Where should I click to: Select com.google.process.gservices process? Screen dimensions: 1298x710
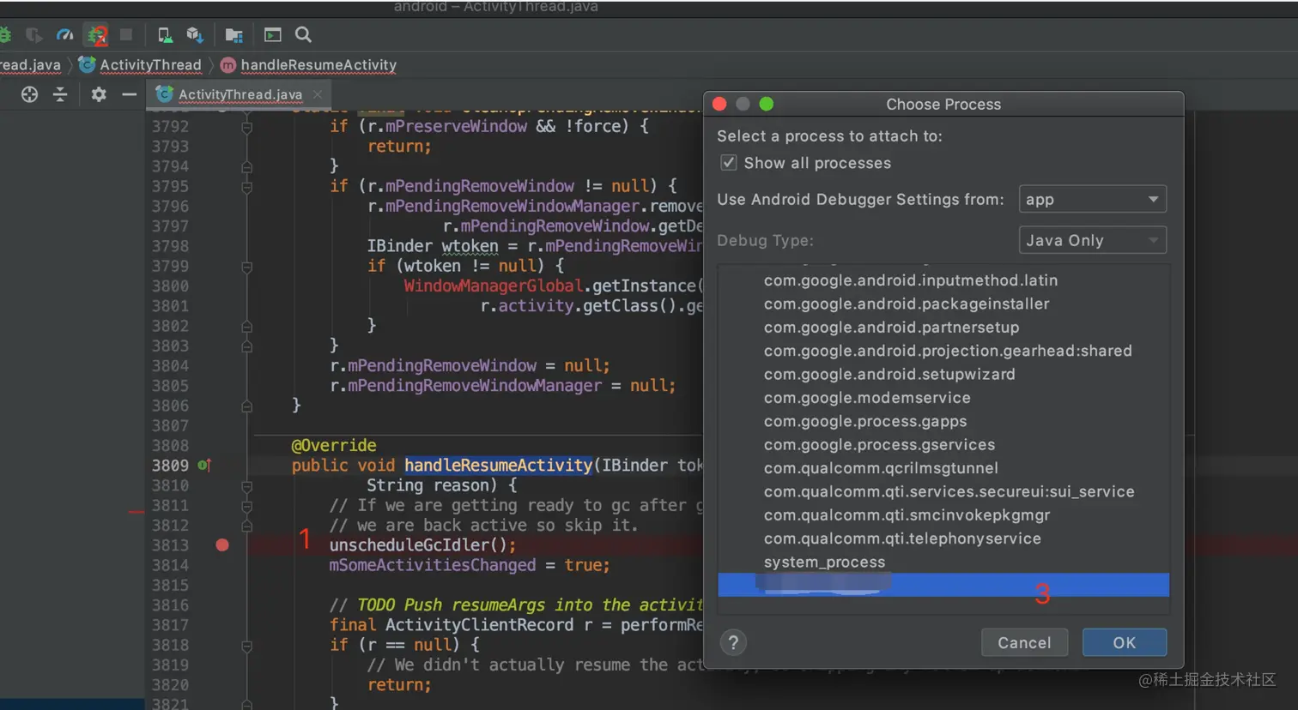(x=943, y=445)
